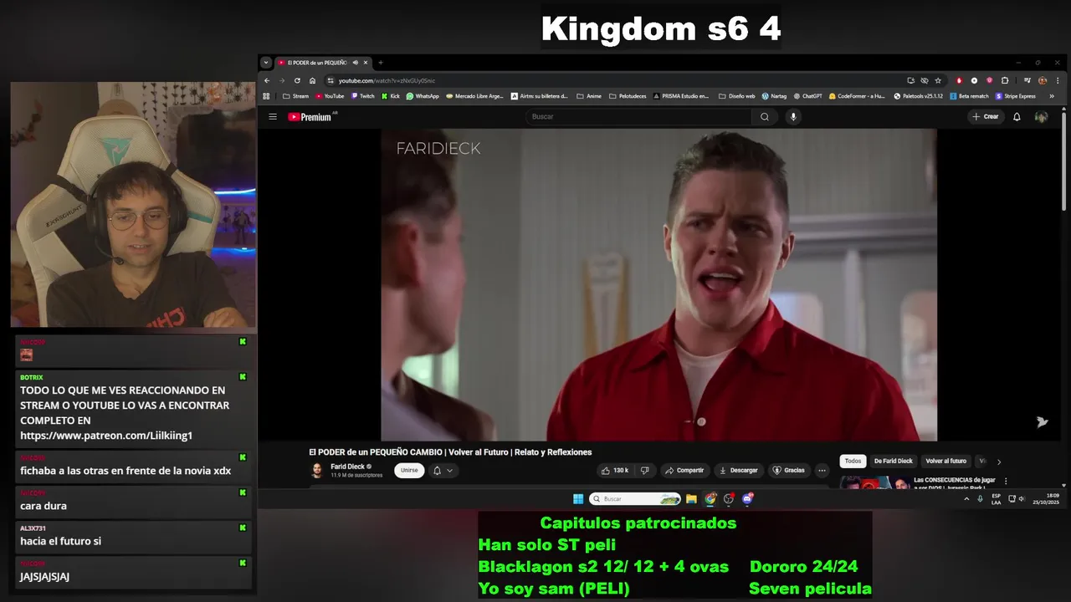Open the YouTube hamburger guide menu
The height and width of the screenshot is (602, 1071).
(273, 117)
